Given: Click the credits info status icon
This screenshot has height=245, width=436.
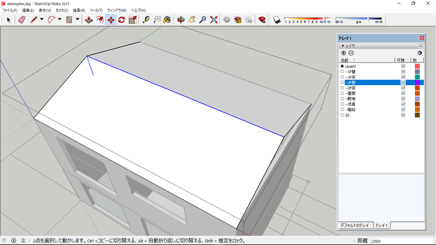Looking at the screenshot, I should click(x=14, y=241).
